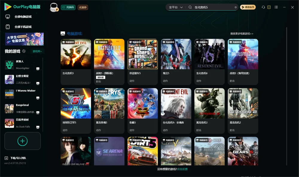The height and width of the screenshot is (177, 299).
Task: Clear the search field text
Action: tap(236, 7)
